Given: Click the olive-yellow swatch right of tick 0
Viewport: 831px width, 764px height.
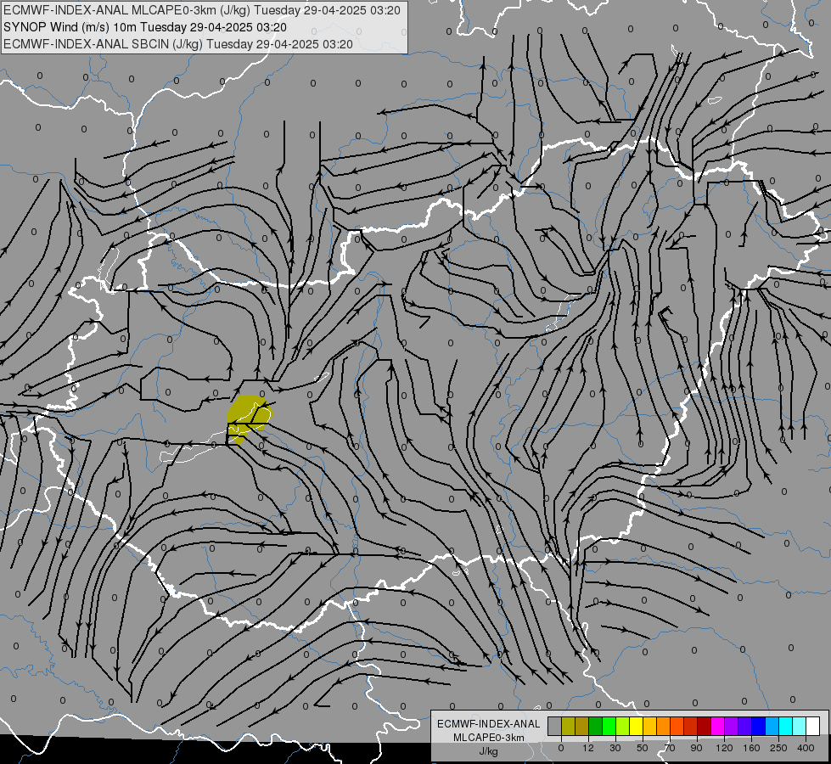Looking at the screenshot, I should click(x=568, y=726).
